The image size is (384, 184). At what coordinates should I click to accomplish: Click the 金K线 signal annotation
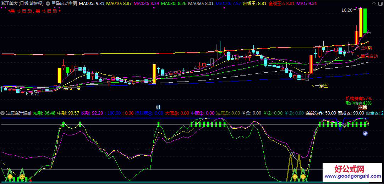[x=366, y=48]
